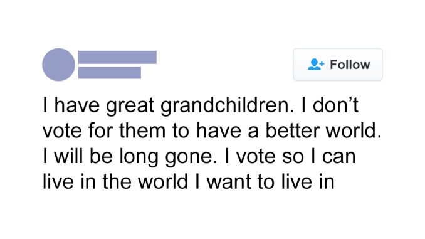
Task: Click the word "them" in the second line
Action: 142,130
